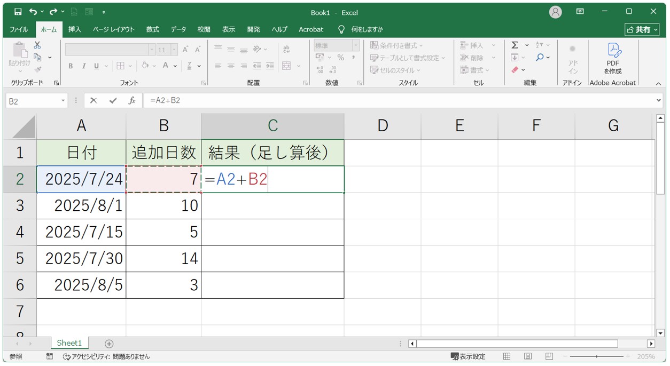The width and height of the screenshot is (670, 366).
Task: Click Delete (削除) in the Cells group
Action: click(x=478, y=58)
